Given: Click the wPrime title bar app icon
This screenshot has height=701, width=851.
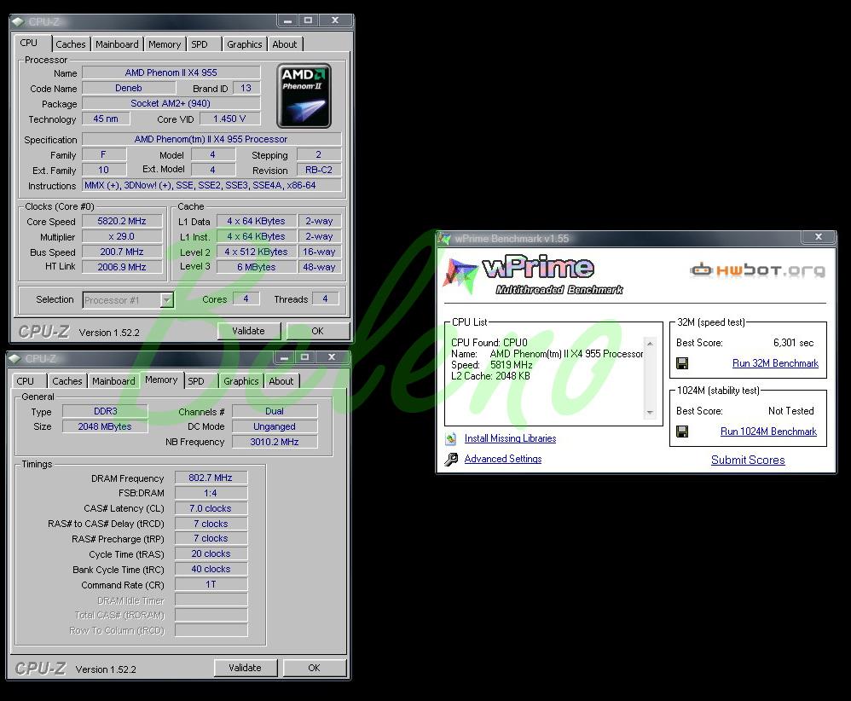Looking at the screenshot, I should 444,239.
